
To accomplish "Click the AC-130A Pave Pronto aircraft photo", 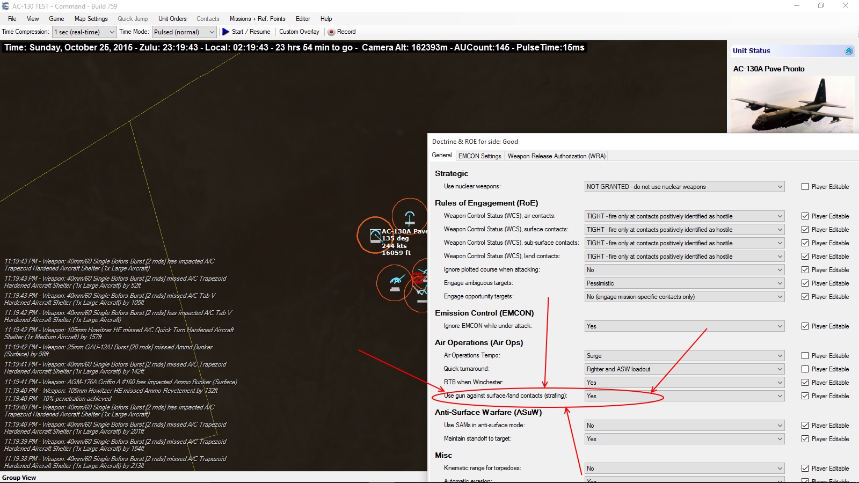I will point(792,104).
